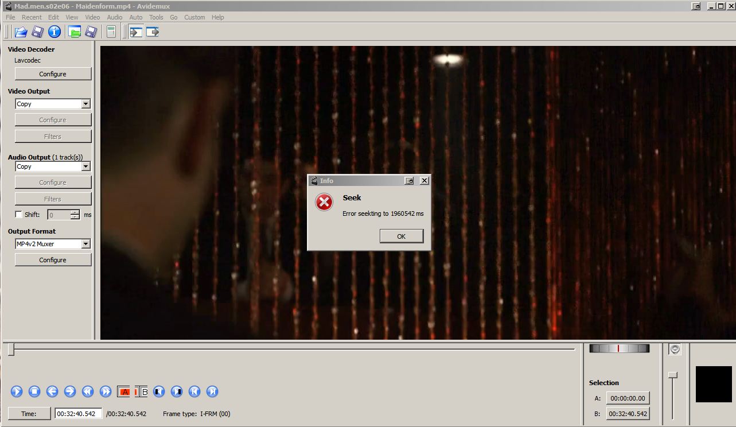Viewport: 736px width, 427px height.
Task: Go to next frame with right arrow
Action: [x=70, y=391]
